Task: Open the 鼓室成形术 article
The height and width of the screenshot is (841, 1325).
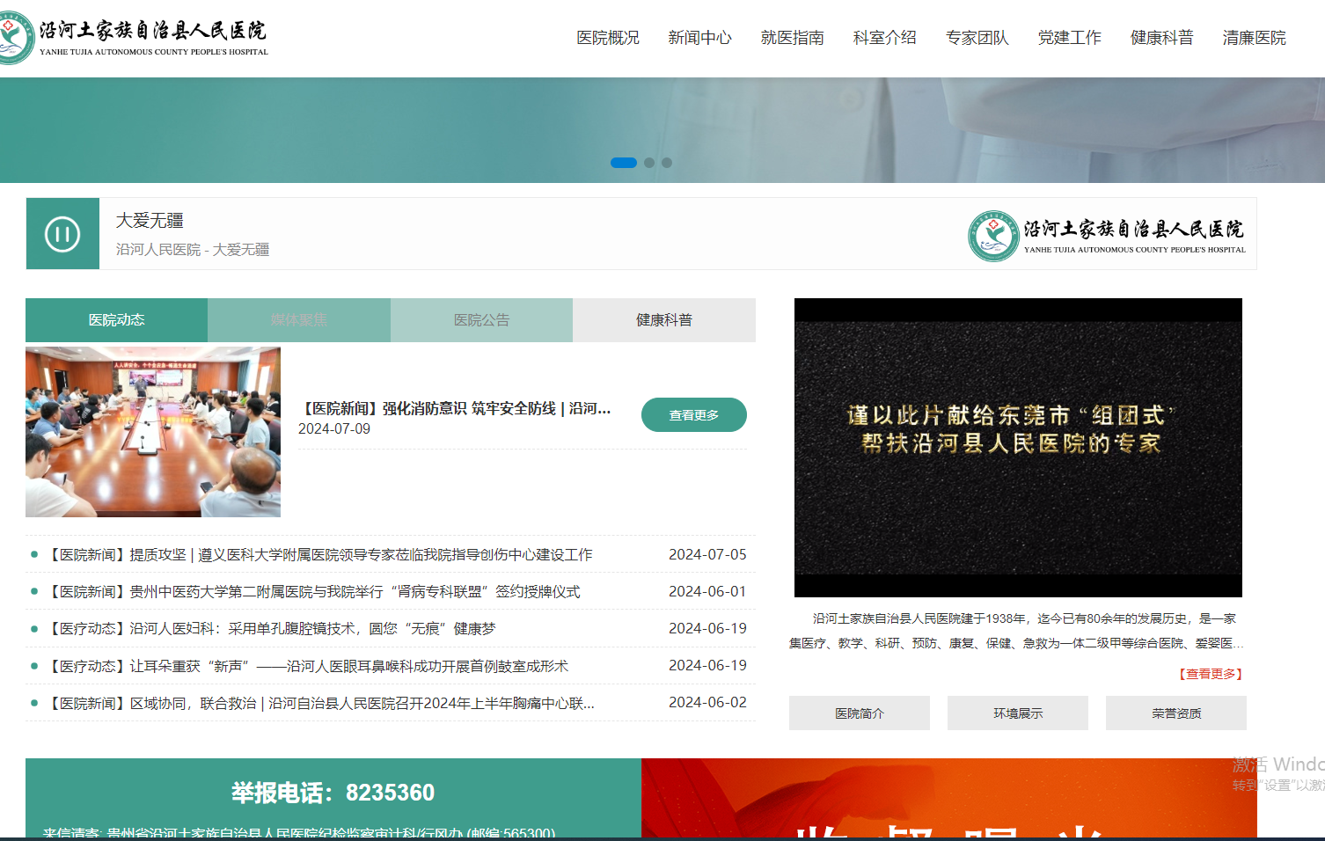Action: point(306,667)
